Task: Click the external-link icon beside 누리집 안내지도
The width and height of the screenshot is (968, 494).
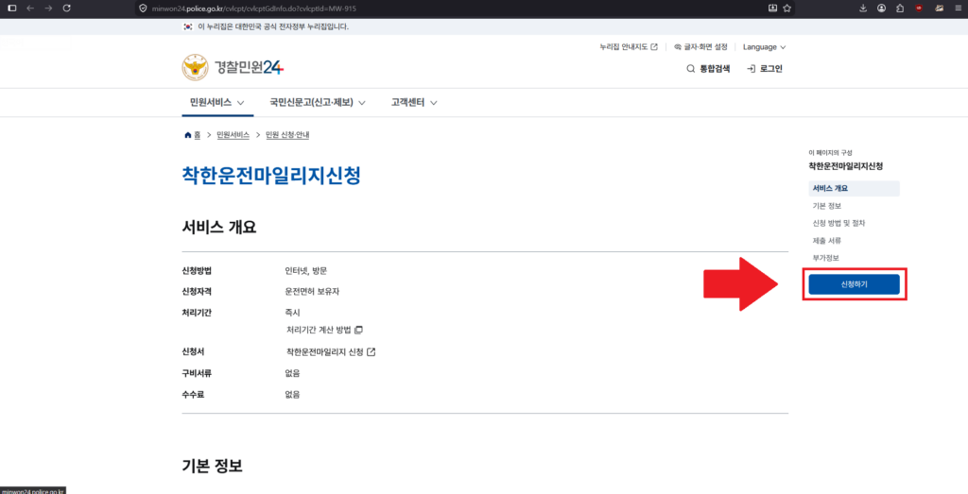Action: coord(654,47)
